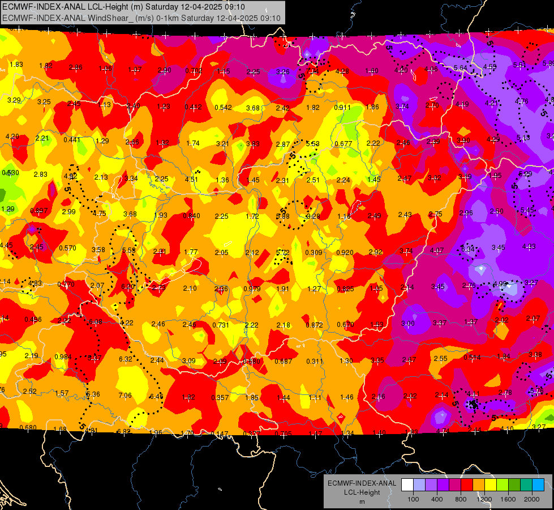Click the wind shear value 0.311
This screenshot has width=554, height=510.
coord(315,362)
